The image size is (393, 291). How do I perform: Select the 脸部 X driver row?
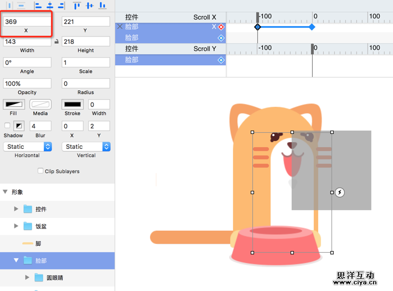170,27
